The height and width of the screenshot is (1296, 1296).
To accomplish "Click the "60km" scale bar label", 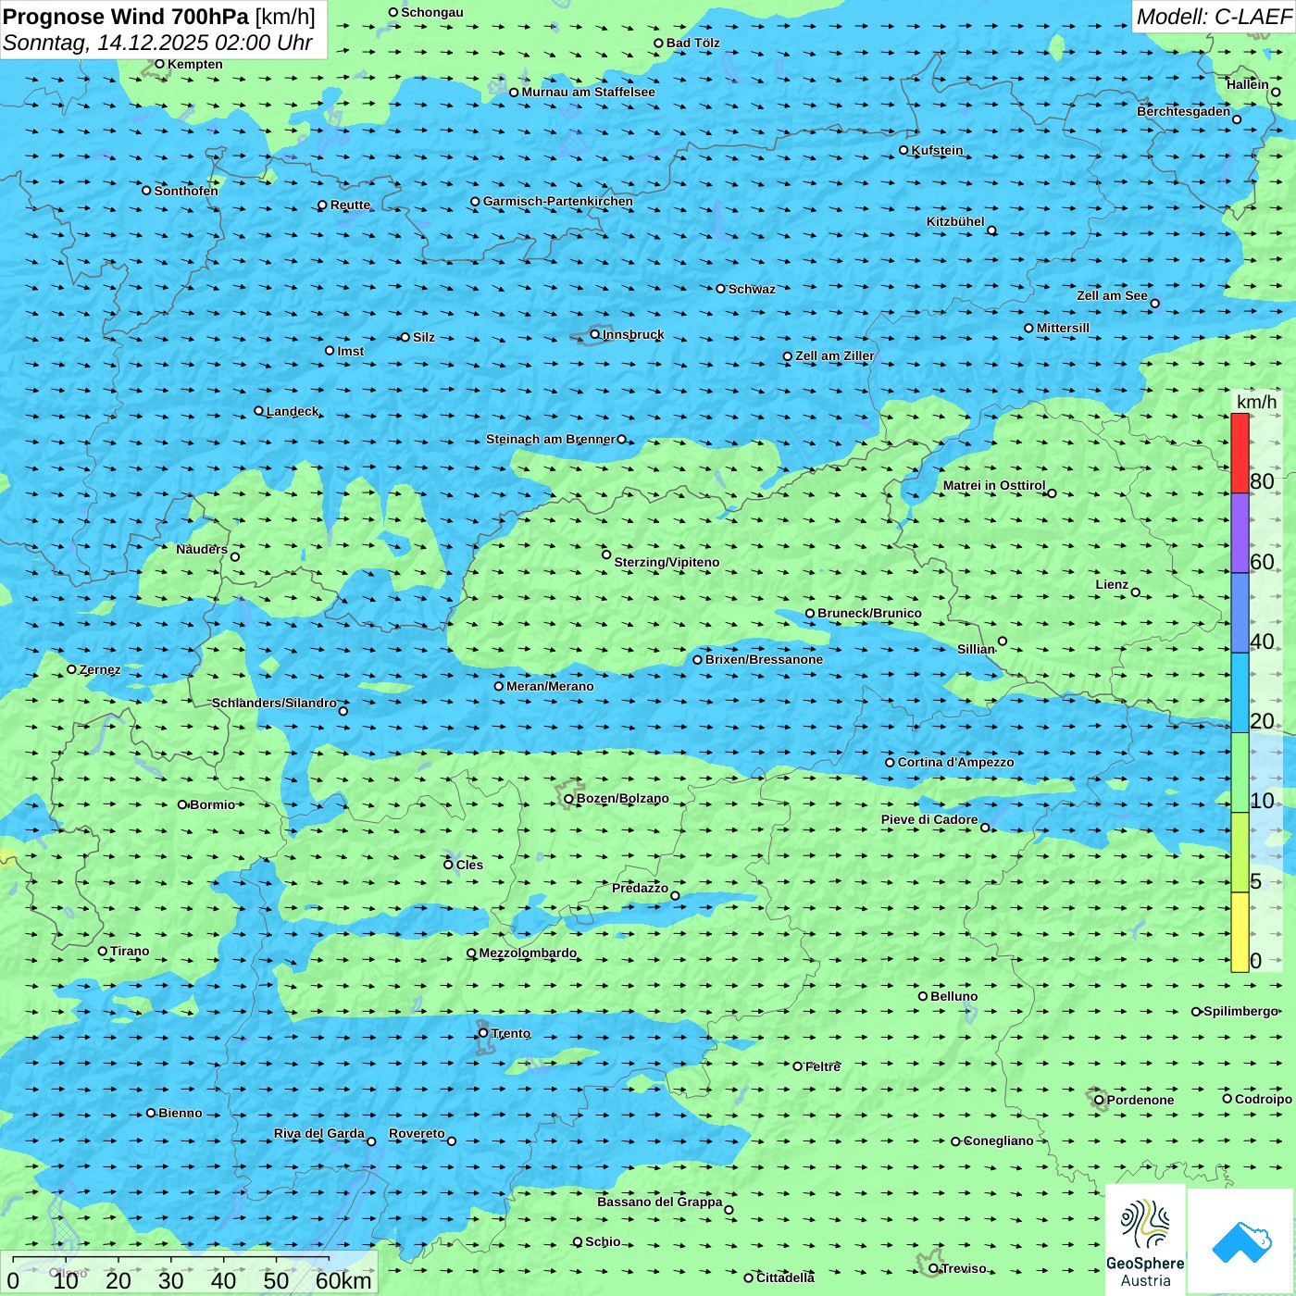I will pyautogui.click(x=343, y=1280).
